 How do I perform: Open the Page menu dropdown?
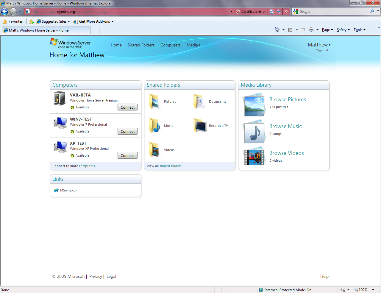(x=327, y=30)
